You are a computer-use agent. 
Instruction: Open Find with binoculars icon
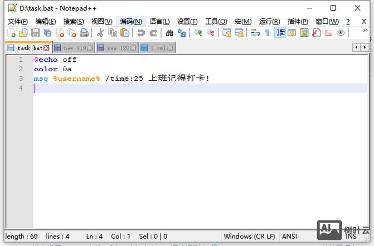[169, 33]
